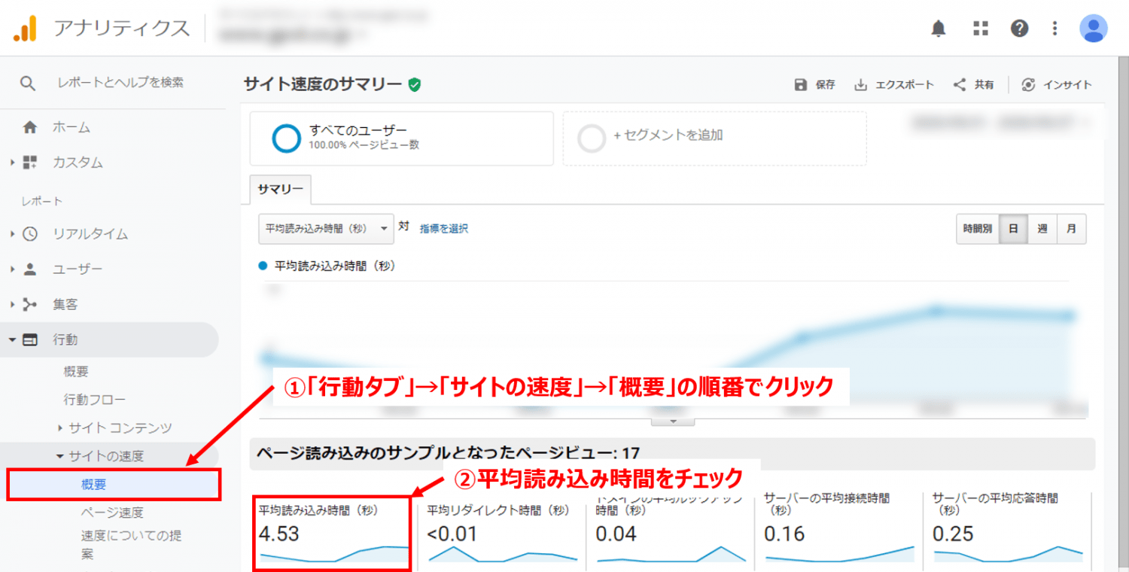Open the three-dot more options menu
This screenshot has height=572, width=1129.
pyautogui.click(x=1055, y=29)
